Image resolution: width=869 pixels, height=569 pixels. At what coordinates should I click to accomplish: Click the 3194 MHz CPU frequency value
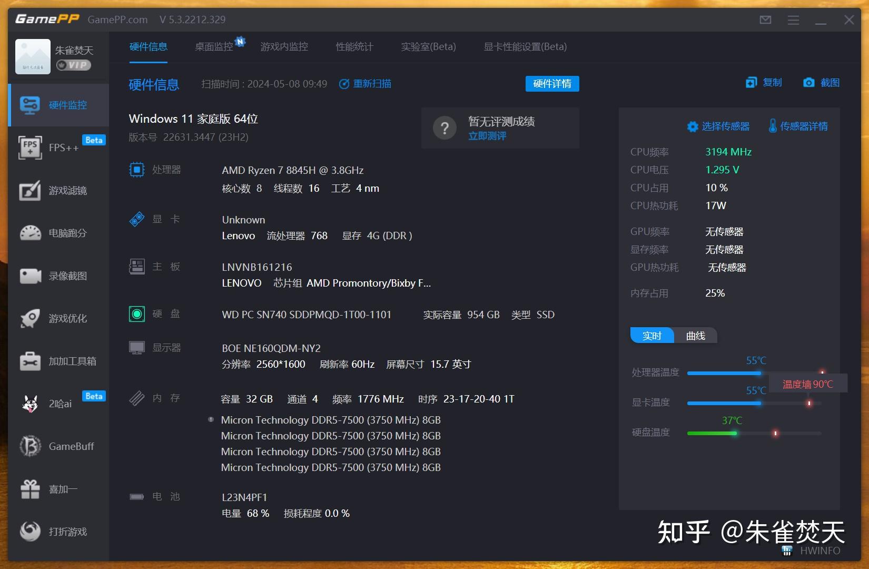[728, 152]
